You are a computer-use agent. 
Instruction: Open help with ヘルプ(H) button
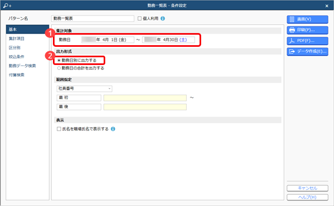click(x=308, y=197)
